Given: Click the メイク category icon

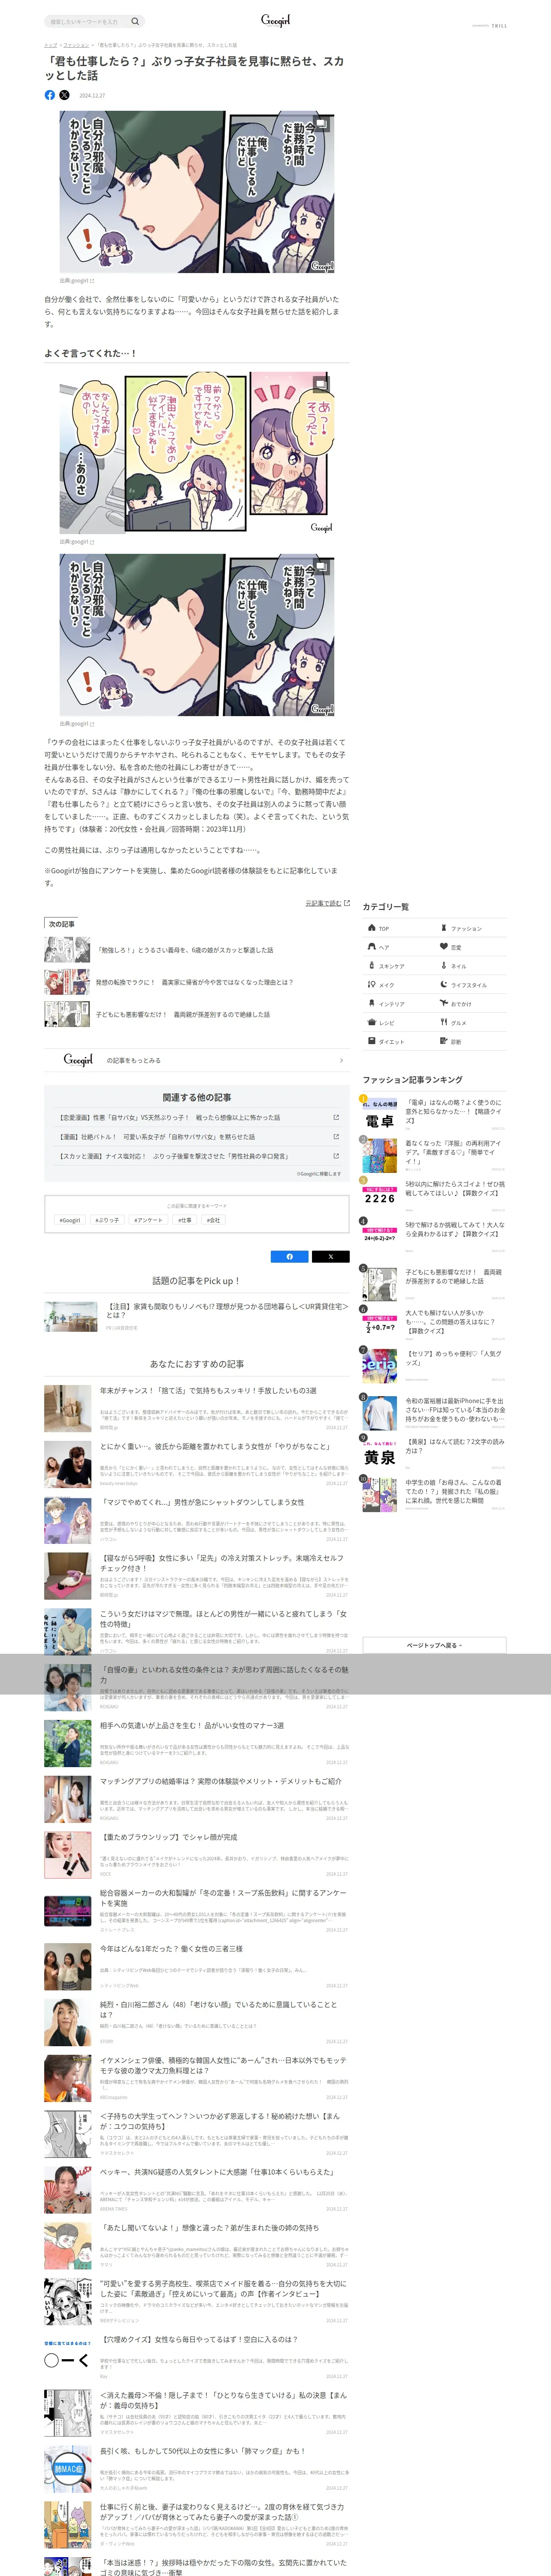Looking at the screenshot, I should [x=371, y=985].
